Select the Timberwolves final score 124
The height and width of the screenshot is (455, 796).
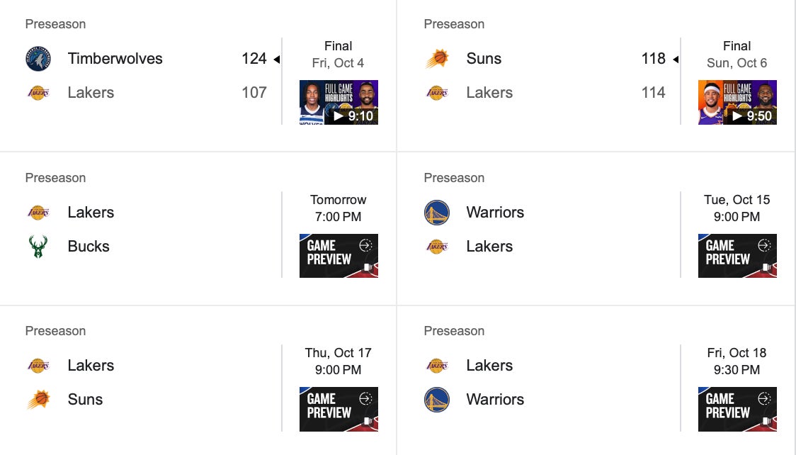254,59
